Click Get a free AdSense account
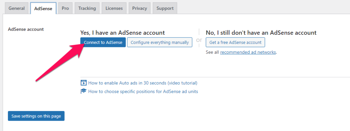This screenshot has width=350, height=131. [x=235, y=43]
